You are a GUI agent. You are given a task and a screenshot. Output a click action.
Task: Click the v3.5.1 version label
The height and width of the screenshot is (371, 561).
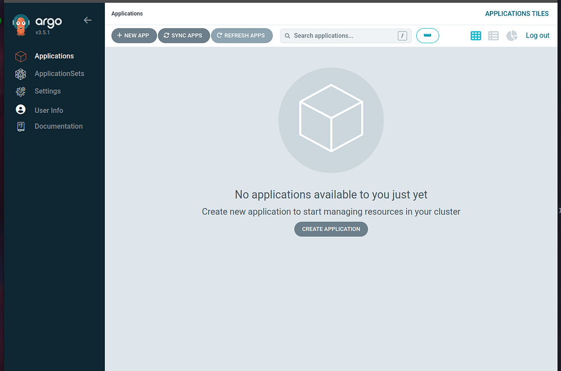click(43, 33)
